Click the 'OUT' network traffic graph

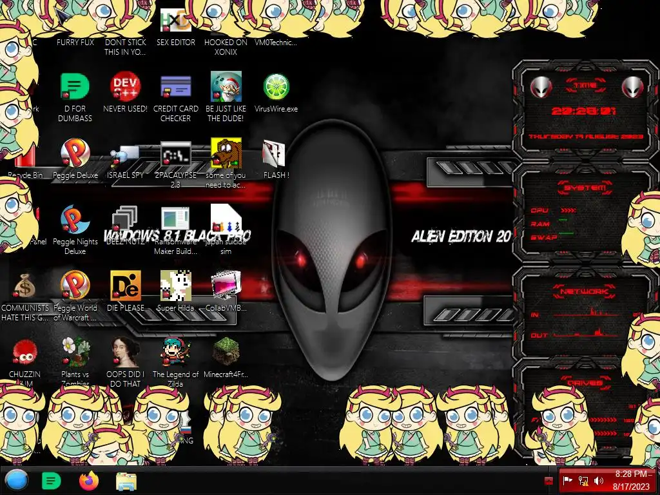pos(586,333)
